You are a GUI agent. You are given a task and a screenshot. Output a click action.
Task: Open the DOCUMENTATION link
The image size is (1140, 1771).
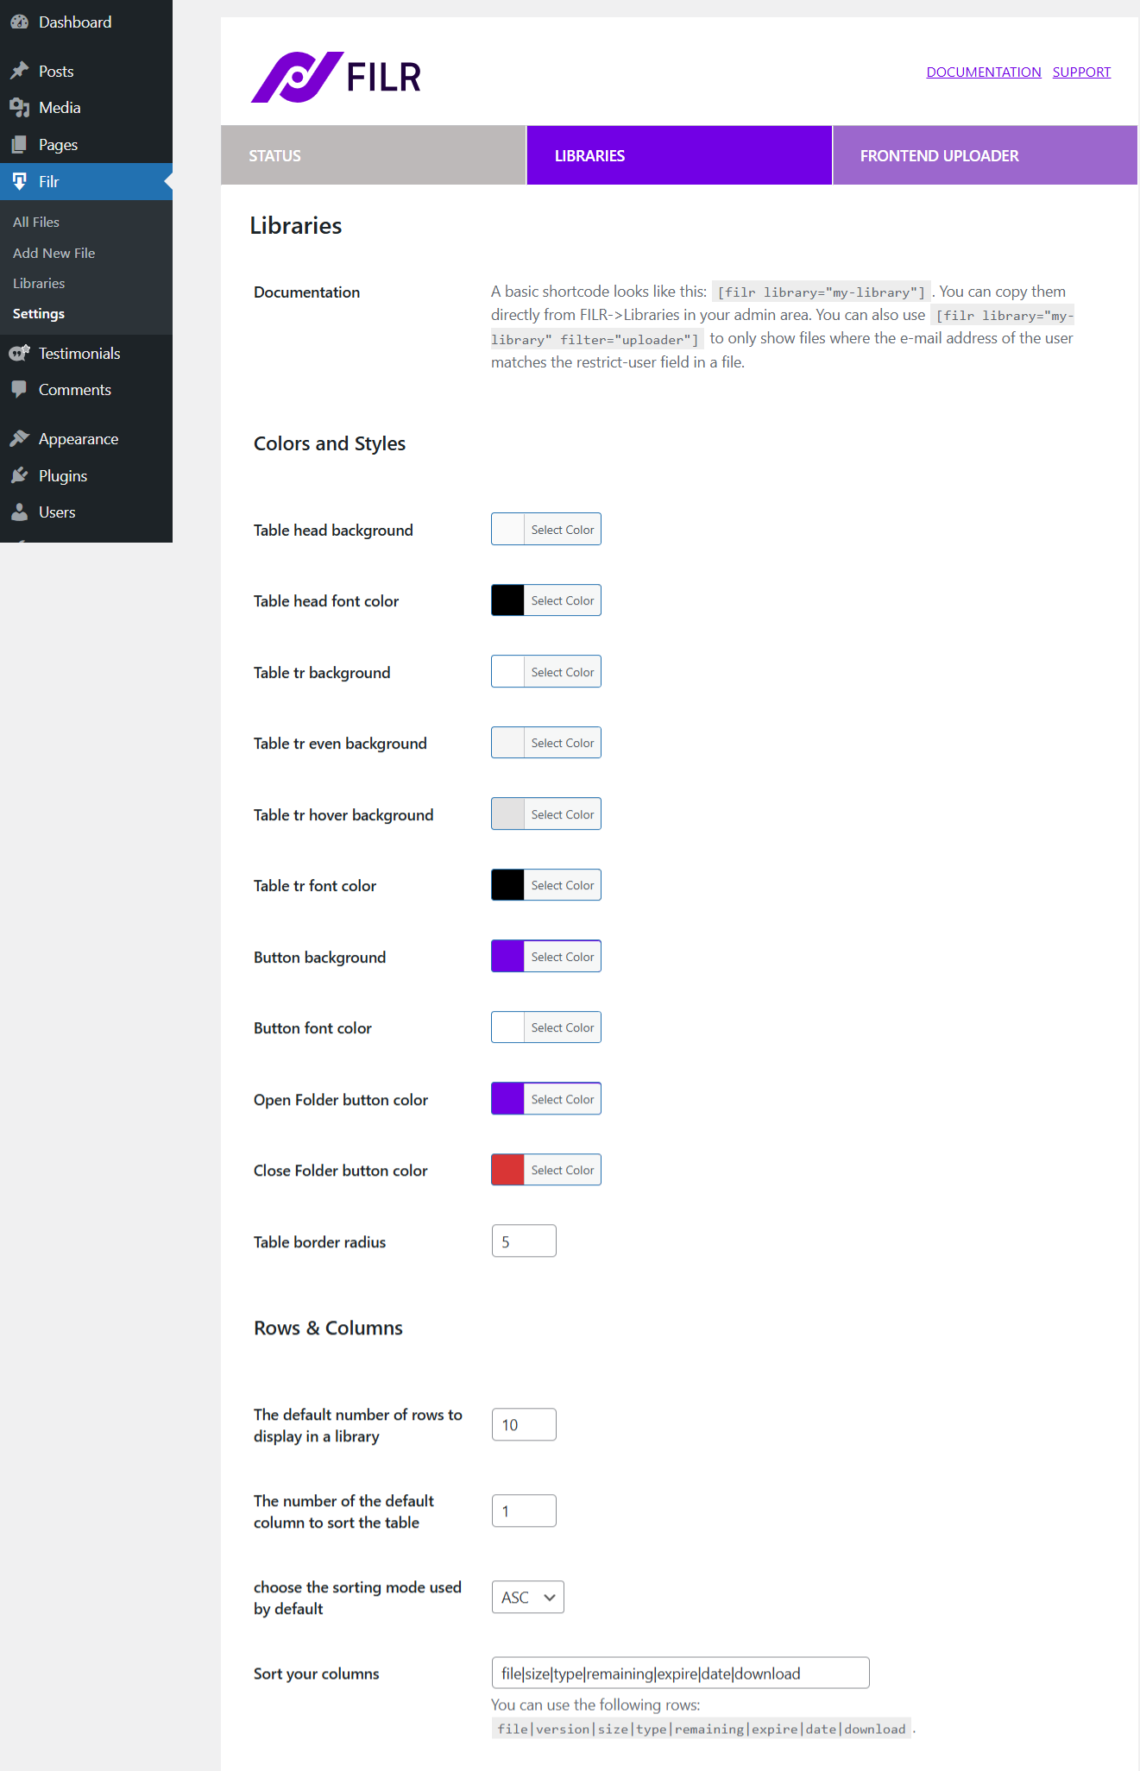pos(984,72)
